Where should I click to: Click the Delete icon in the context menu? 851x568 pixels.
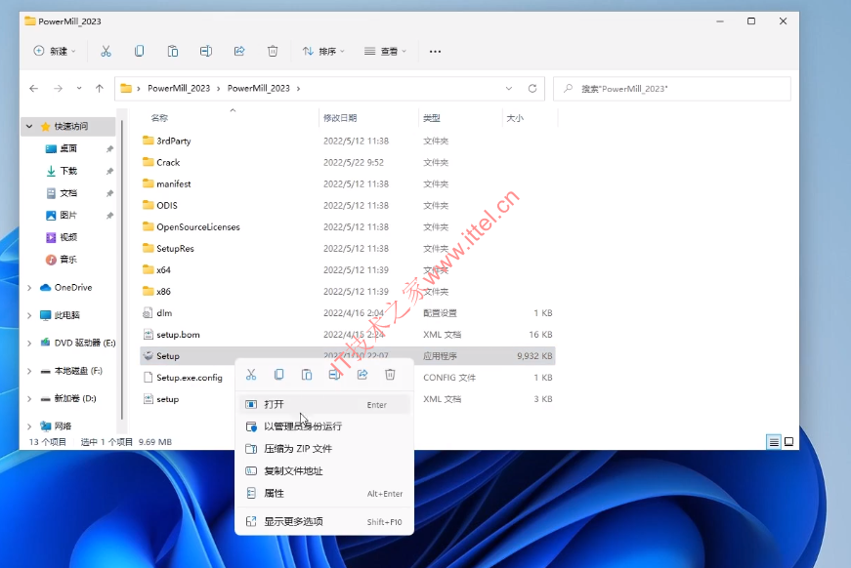[x=390, y=375]
